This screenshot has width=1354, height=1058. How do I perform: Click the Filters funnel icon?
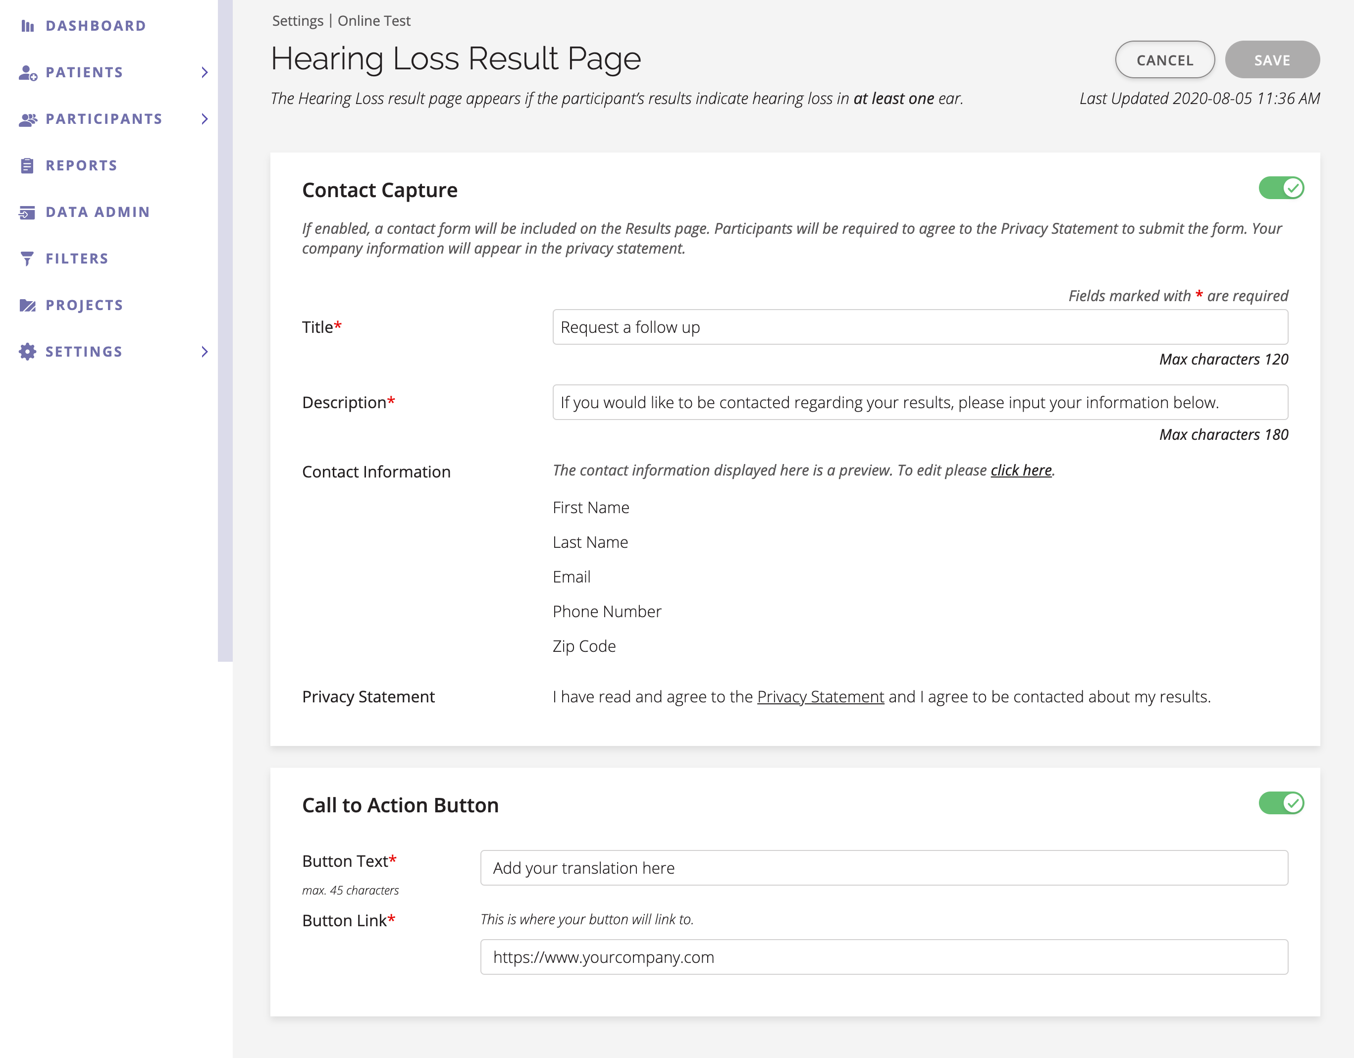point(27,259)
